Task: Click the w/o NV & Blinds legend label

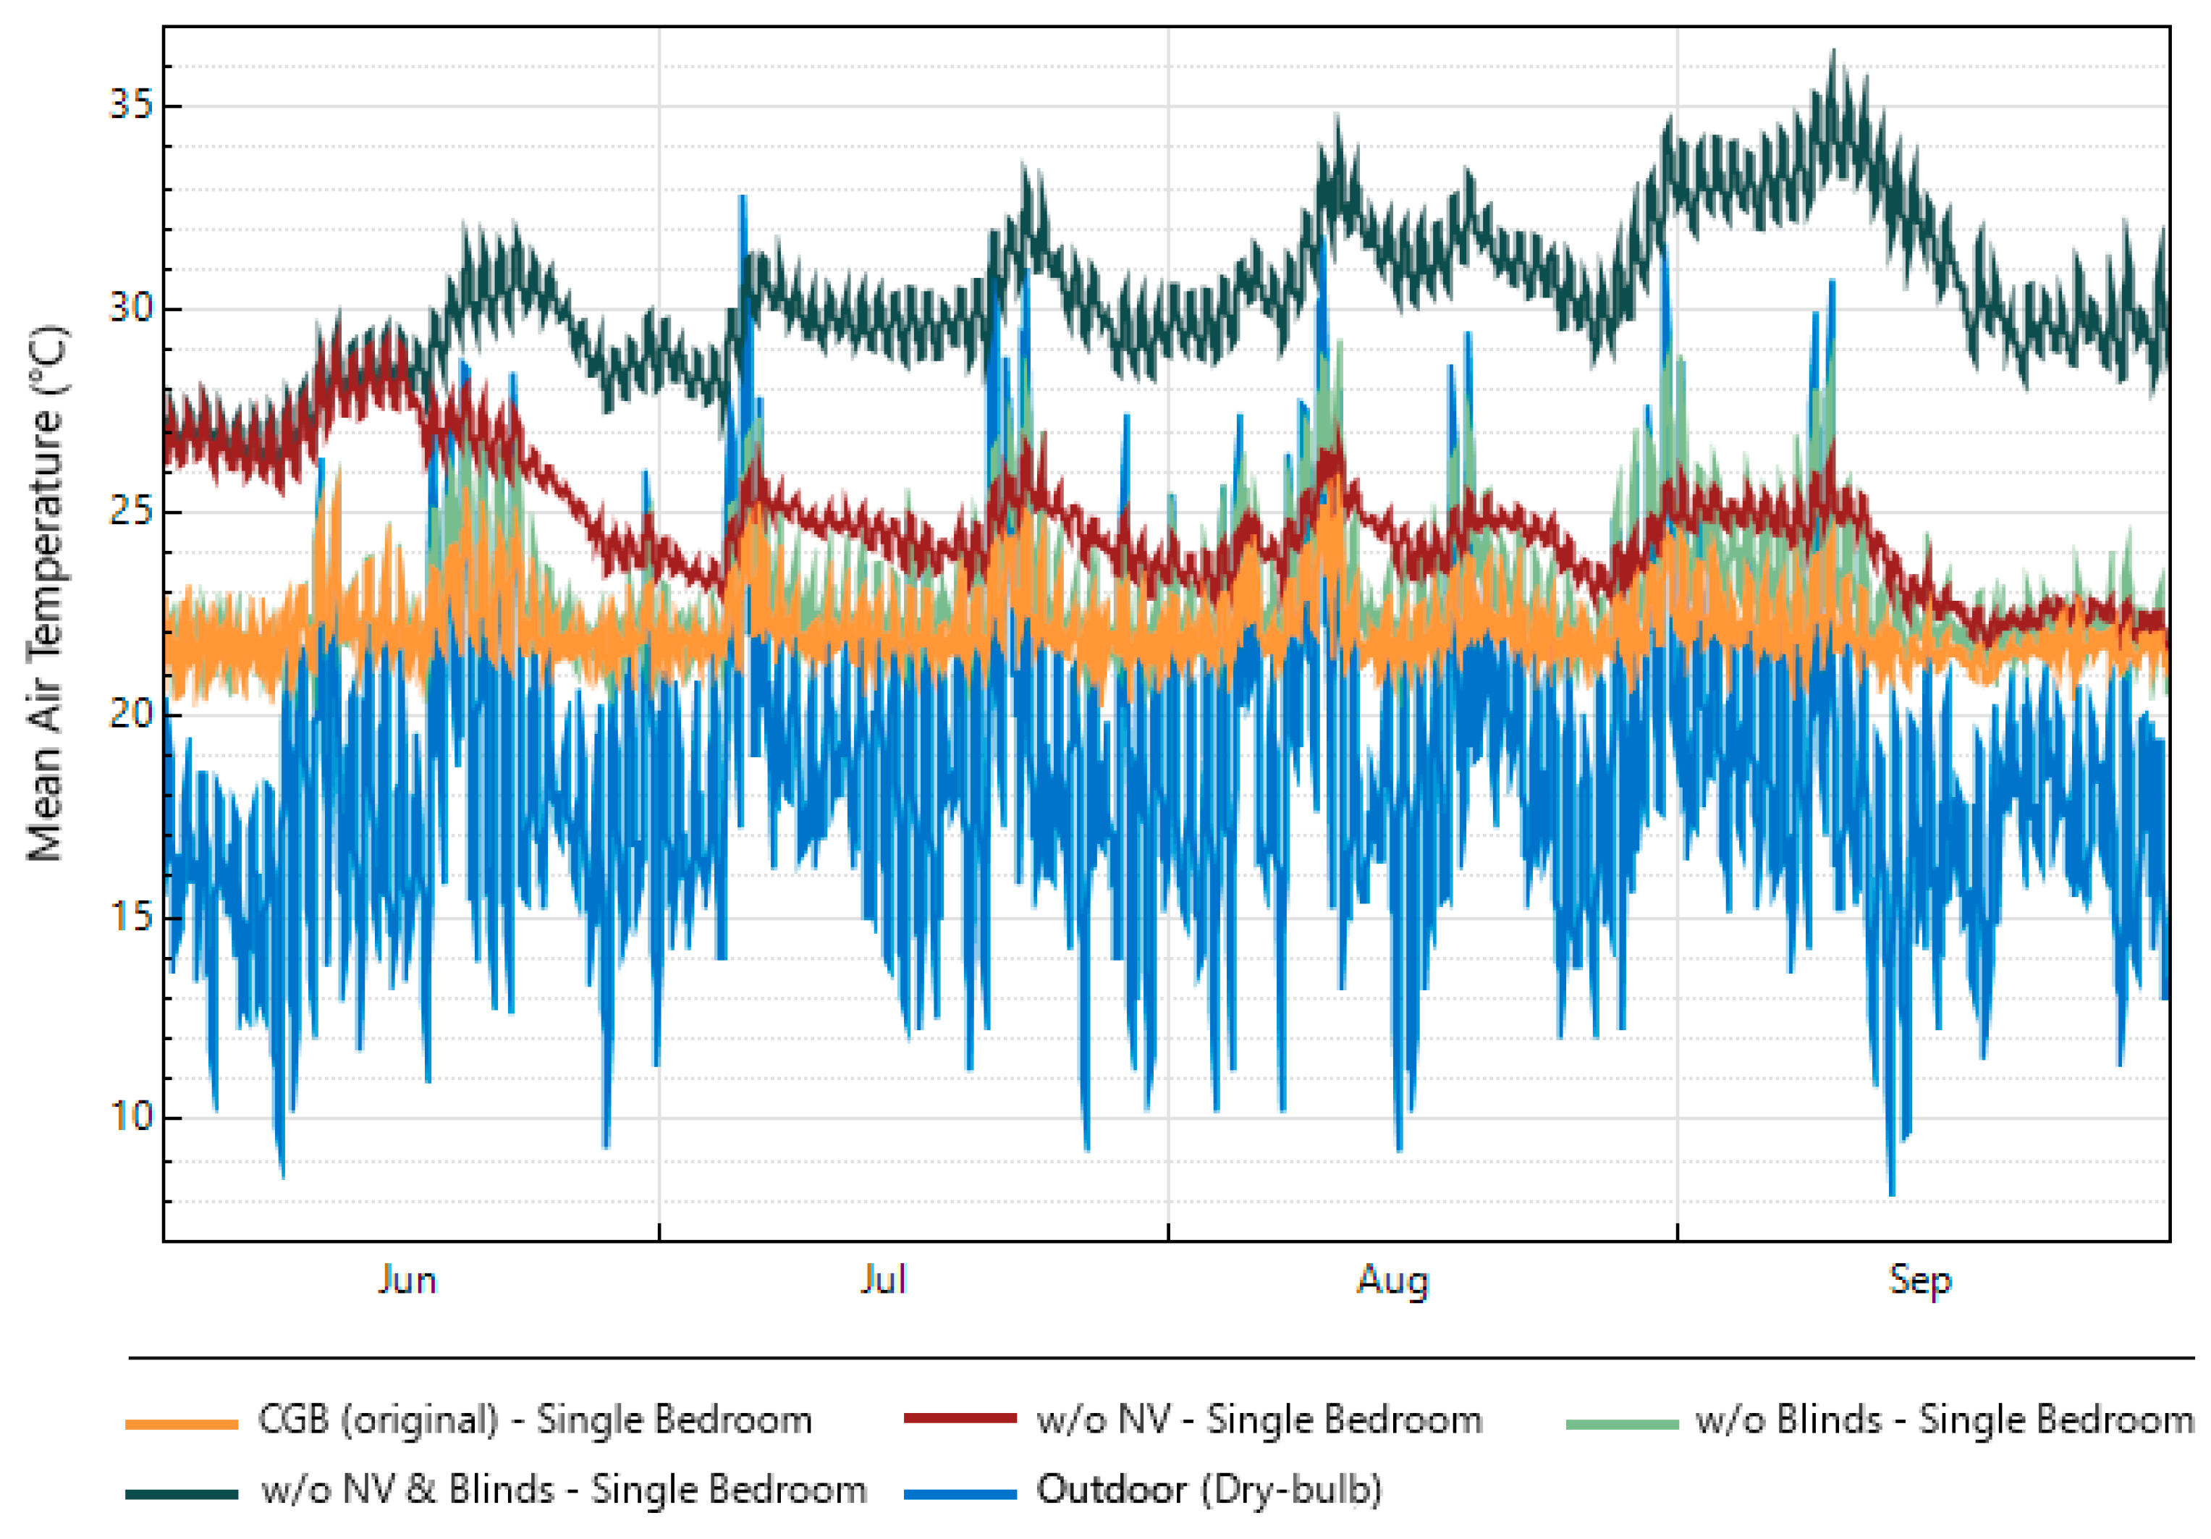Action: click(563, 1490)
